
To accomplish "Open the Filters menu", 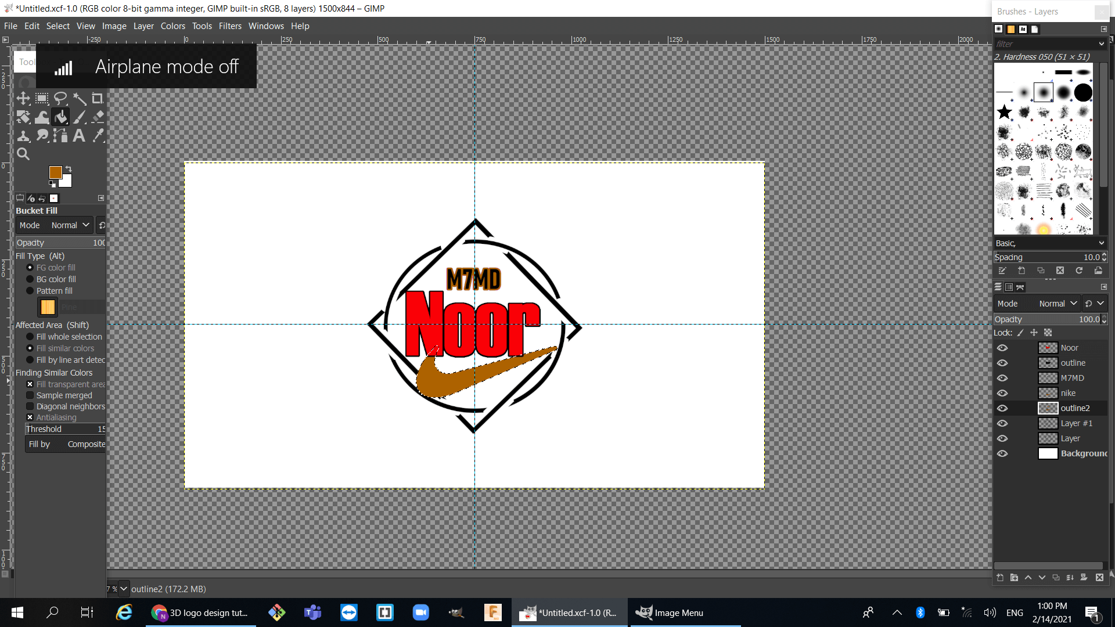I will (230, 26).
